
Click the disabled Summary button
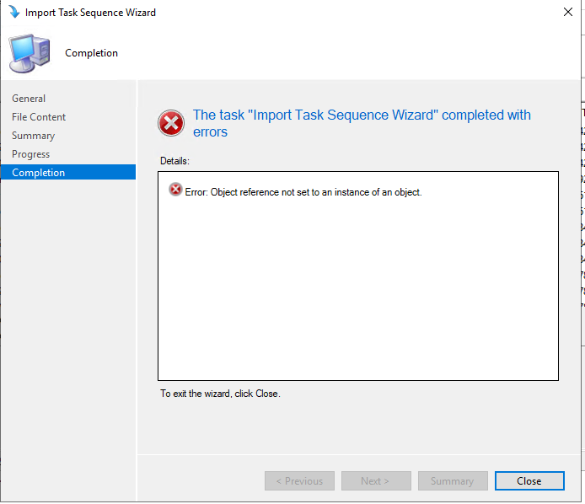click(x=453, y=481)
